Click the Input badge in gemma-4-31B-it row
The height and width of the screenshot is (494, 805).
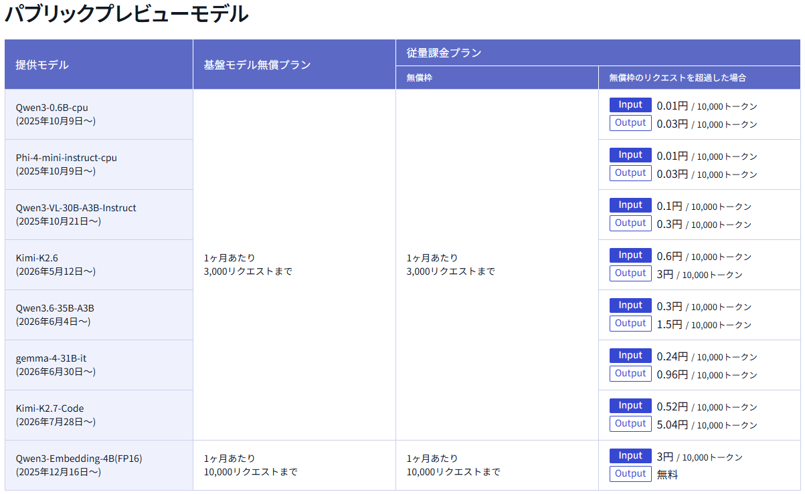pyautogui.click(x=630, y=356)
